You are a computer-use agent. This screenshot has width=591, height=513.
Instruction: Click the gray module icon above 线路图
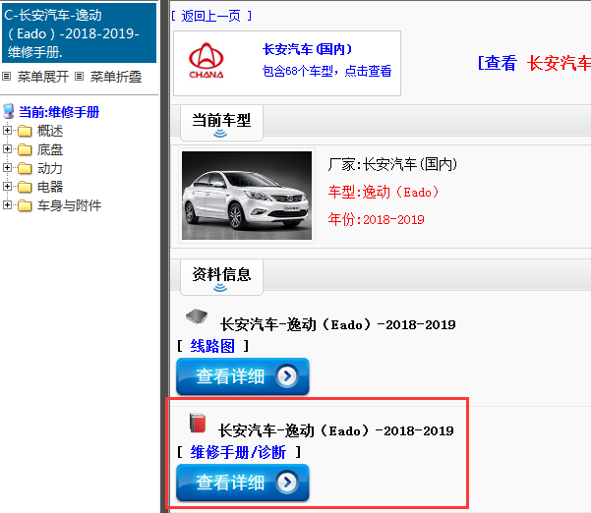(x=197, y=316)
